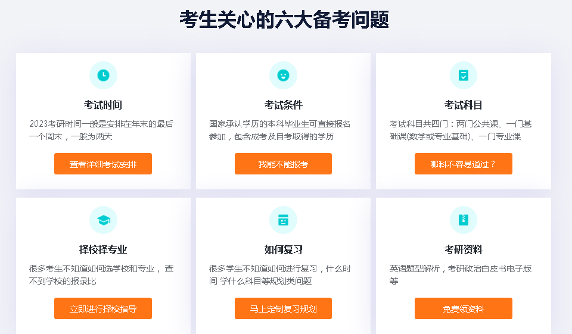572x334 pixels.
Task: Click the 考试科目 card title
Action: pyautogui.click(x=464, y=105)
